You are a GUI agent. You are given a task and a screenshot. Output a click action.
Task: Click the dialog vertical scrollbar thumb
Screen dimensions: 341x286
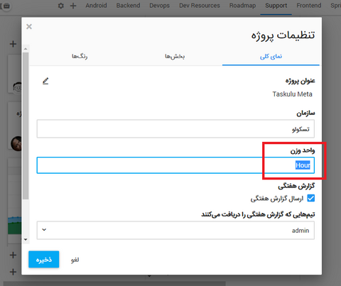click(x=26, y=126)
